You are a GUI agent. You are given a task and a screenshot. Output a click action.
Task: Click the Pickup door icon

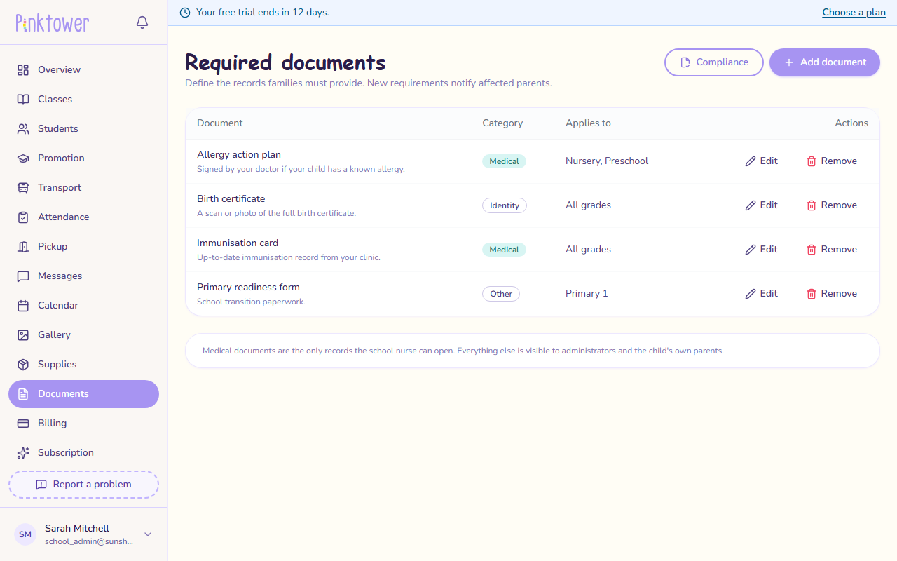point(23,247)
